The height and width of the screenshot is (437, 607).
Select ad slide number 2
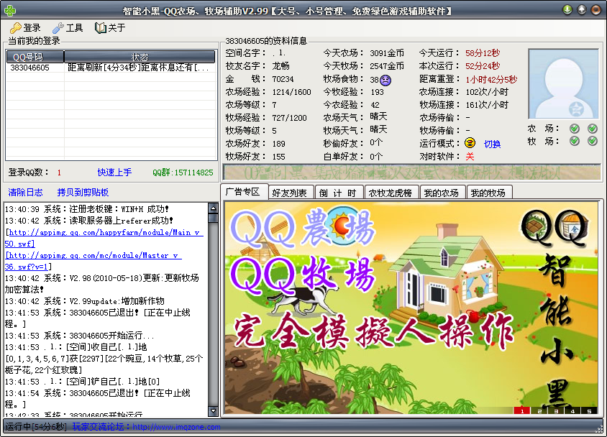click(x=539, y=410)
